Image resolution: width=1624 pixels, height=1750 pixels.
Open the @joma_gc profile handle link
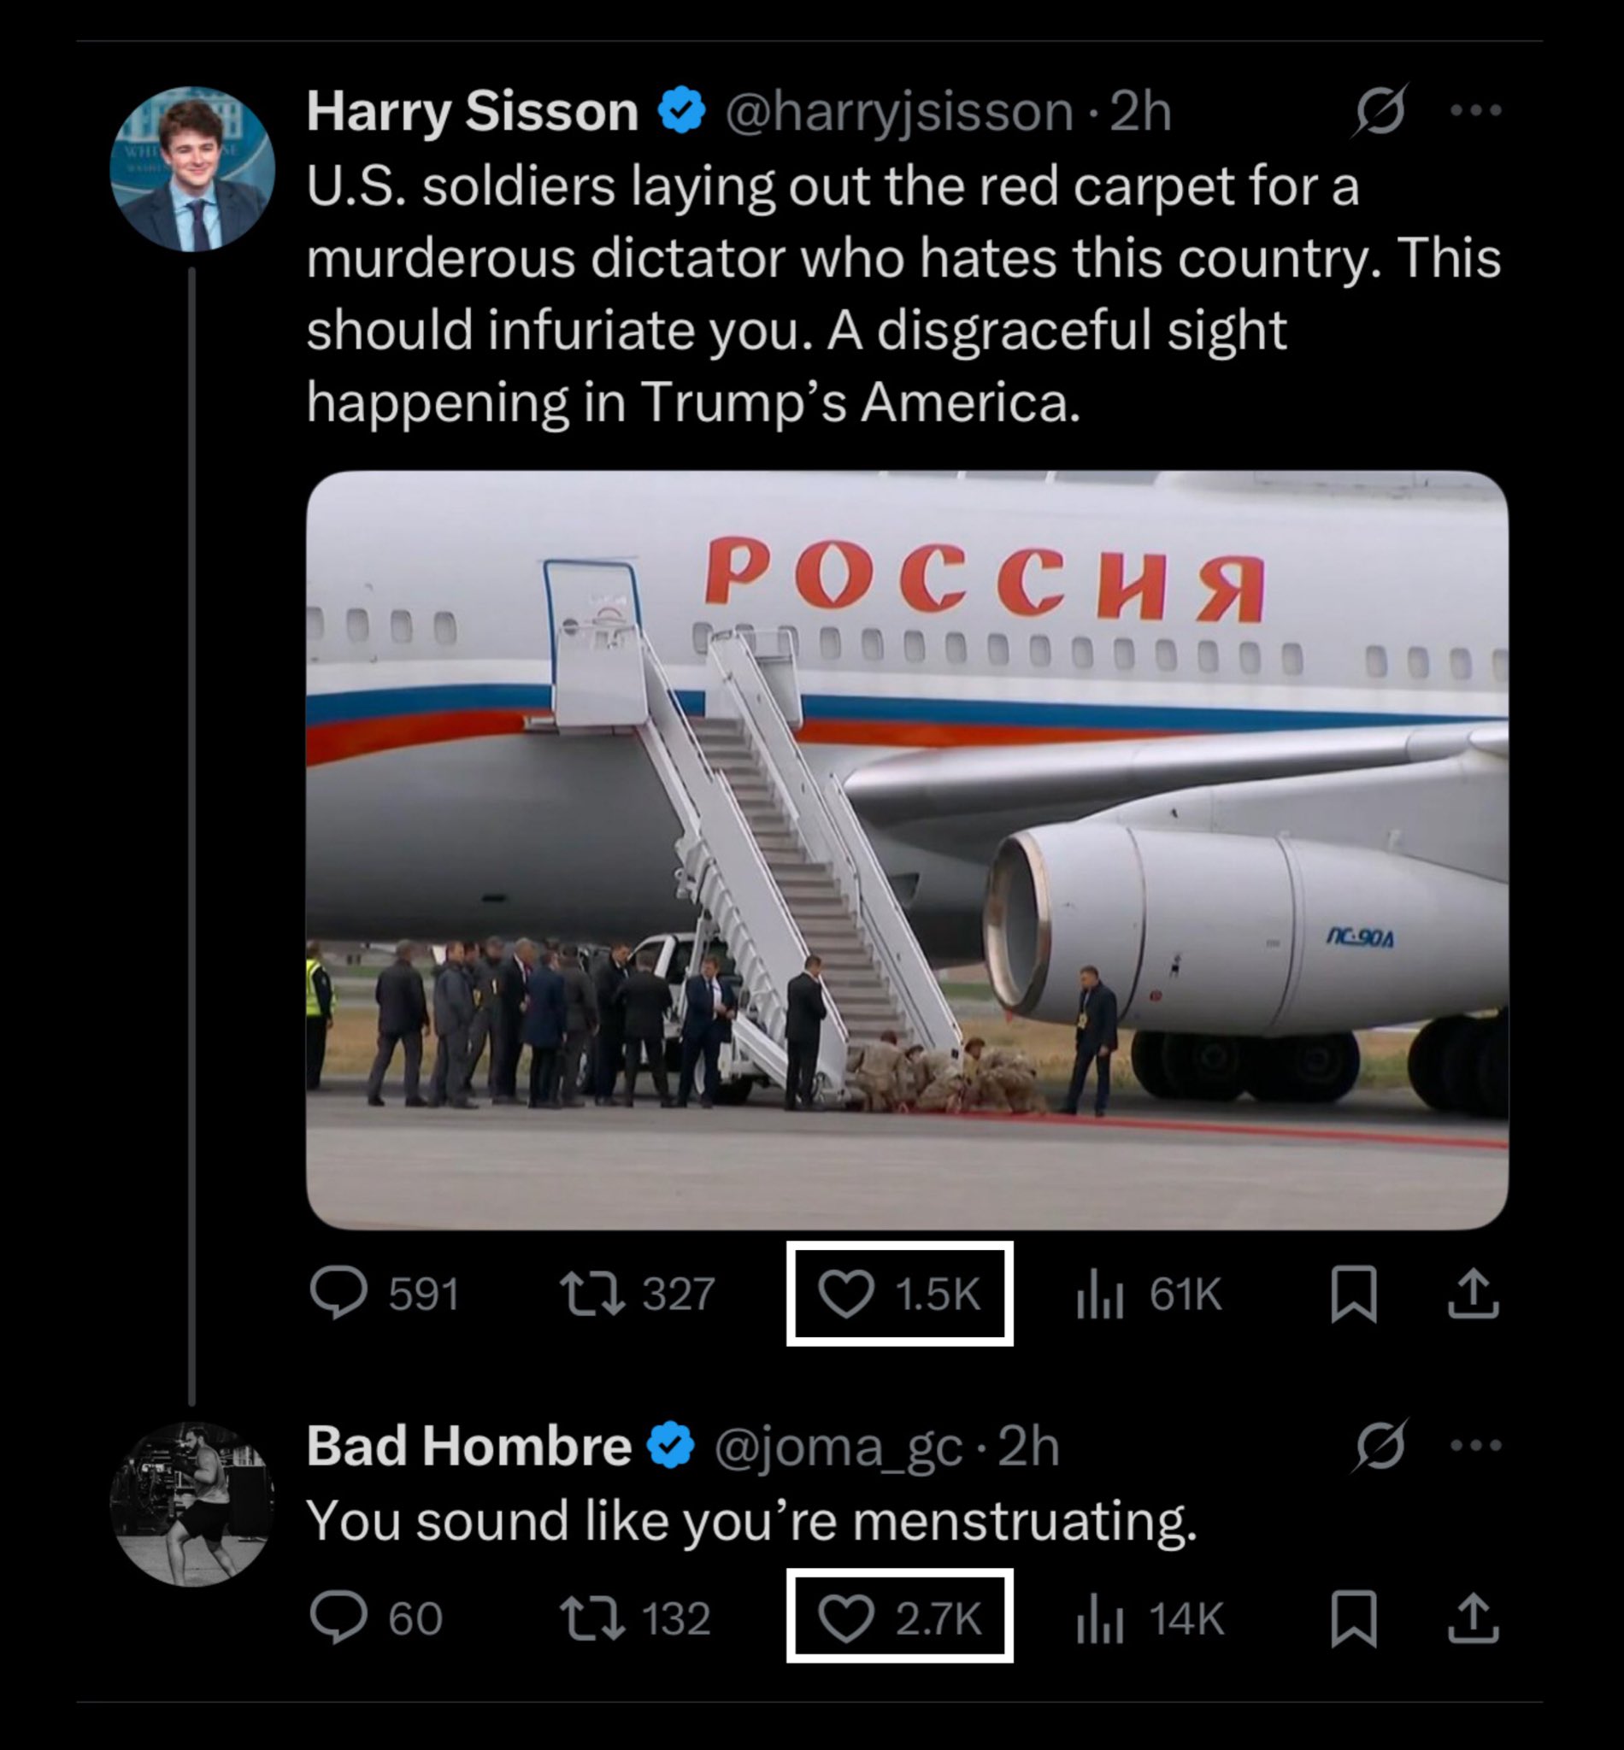pyautogui.click(x=838, y=1447)
